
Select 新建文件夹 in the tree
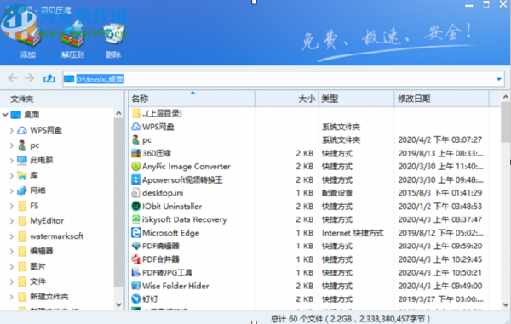coord(49,297)
